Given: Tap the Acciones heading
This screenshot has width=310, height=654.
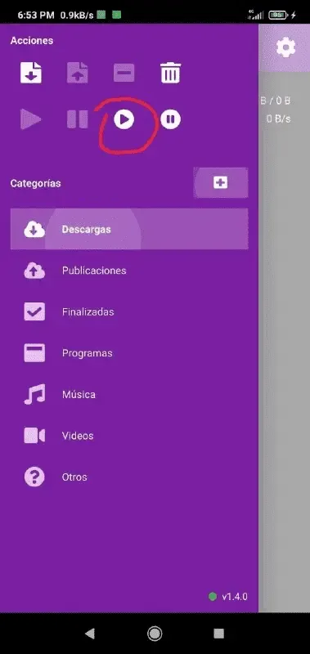Looking at the screenshot, I should point(32,40).
